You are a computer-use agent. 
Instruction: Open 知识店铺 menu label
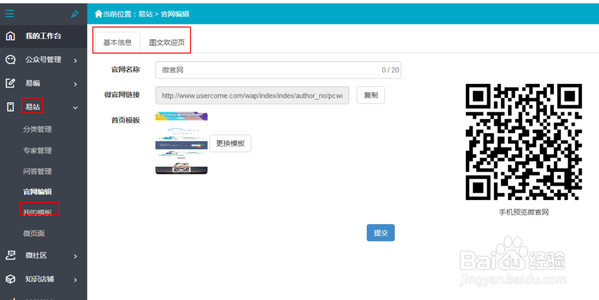coord(40,279)
